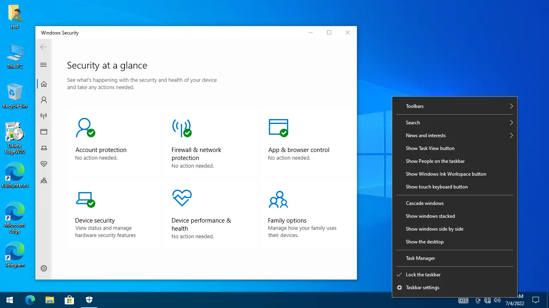
Task: Click the Account protection tile icon
Action: coord(85,128)
